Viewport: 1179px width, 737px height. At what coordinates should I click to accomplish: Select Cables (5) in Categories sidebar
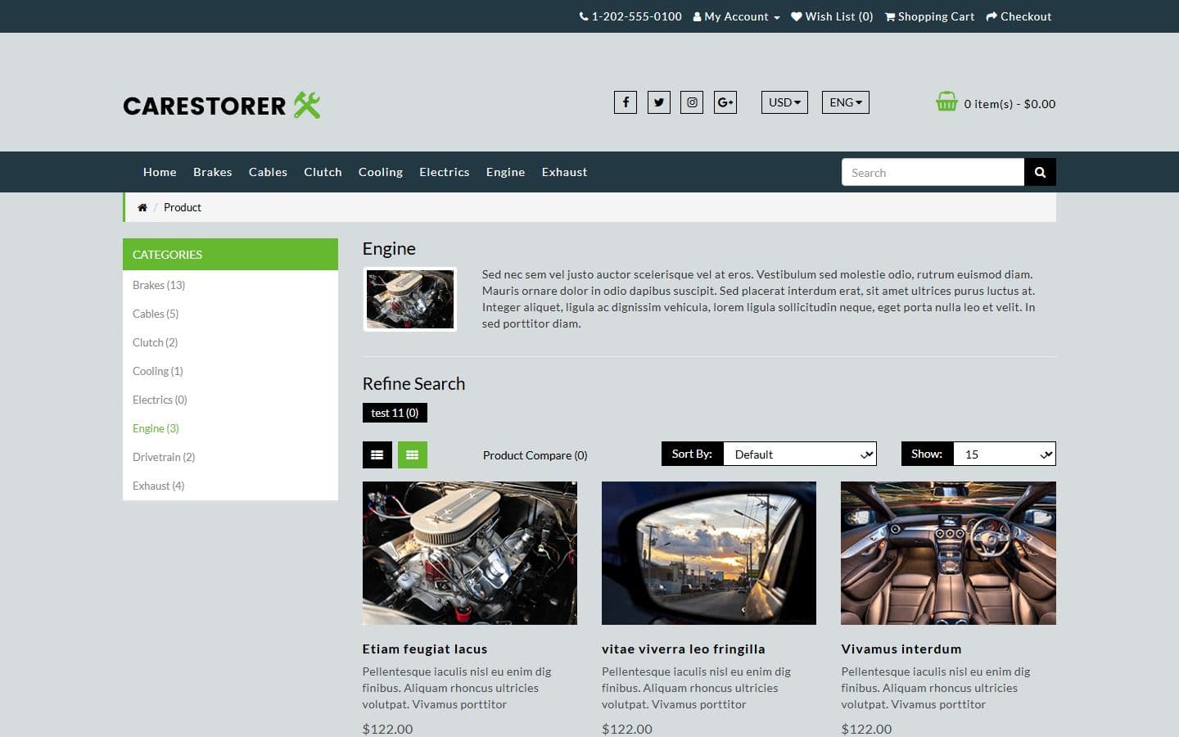[x=156, y=314]
